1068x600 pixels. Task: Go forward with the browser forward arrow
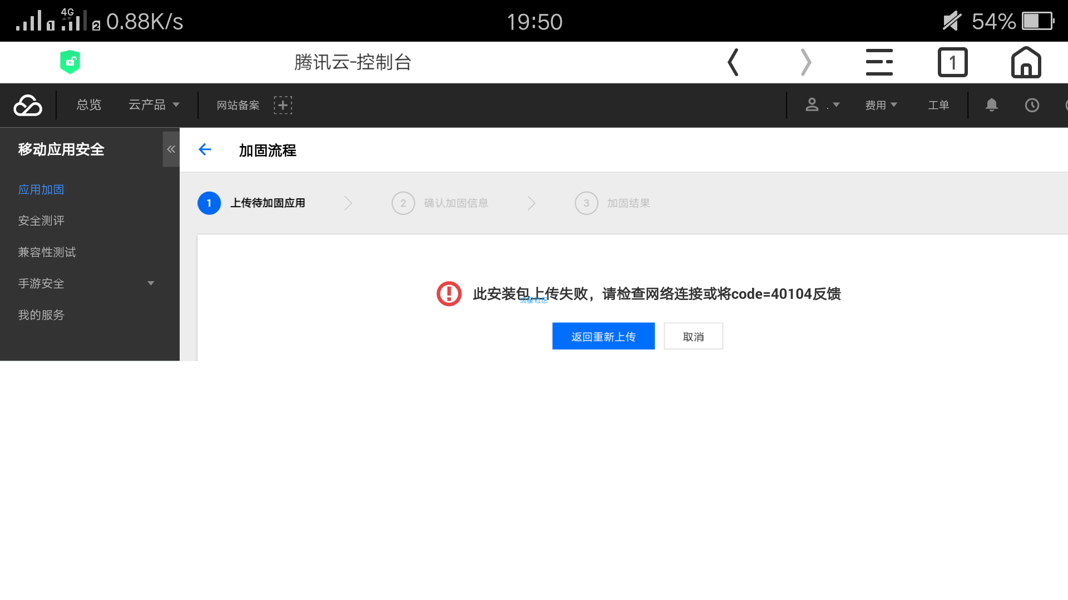[x=806, y=62]
